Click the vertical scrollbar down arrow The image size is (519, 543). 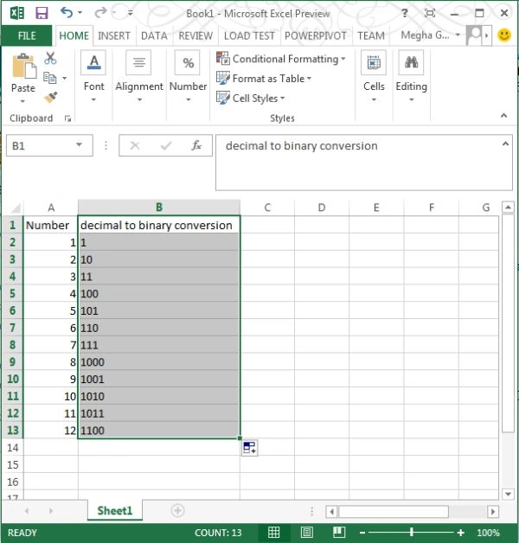click(508, 494)
